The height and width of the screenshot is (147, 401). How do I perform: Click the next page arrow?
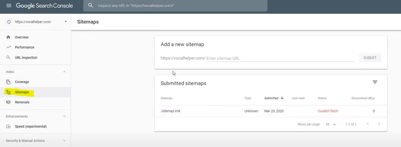click(379, 124)
